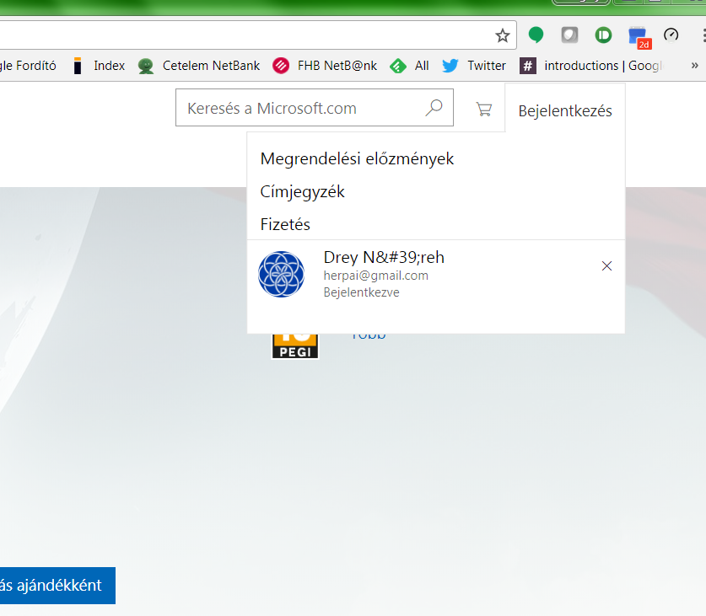
Task: Select Fizetés menu item
Action: coord(285,224)
